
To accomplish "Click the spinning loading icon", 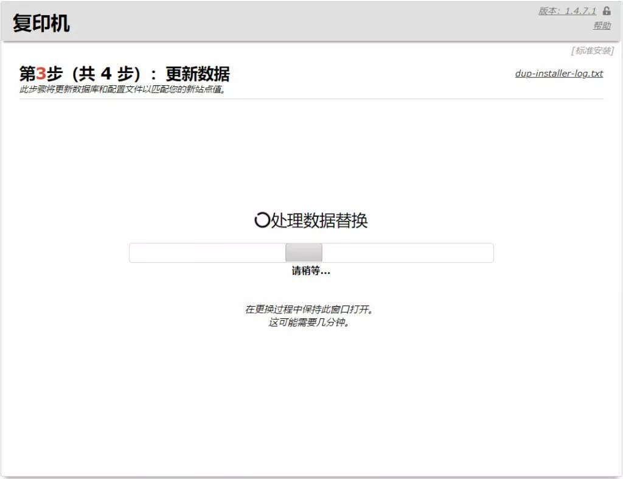I will (262, 220).
